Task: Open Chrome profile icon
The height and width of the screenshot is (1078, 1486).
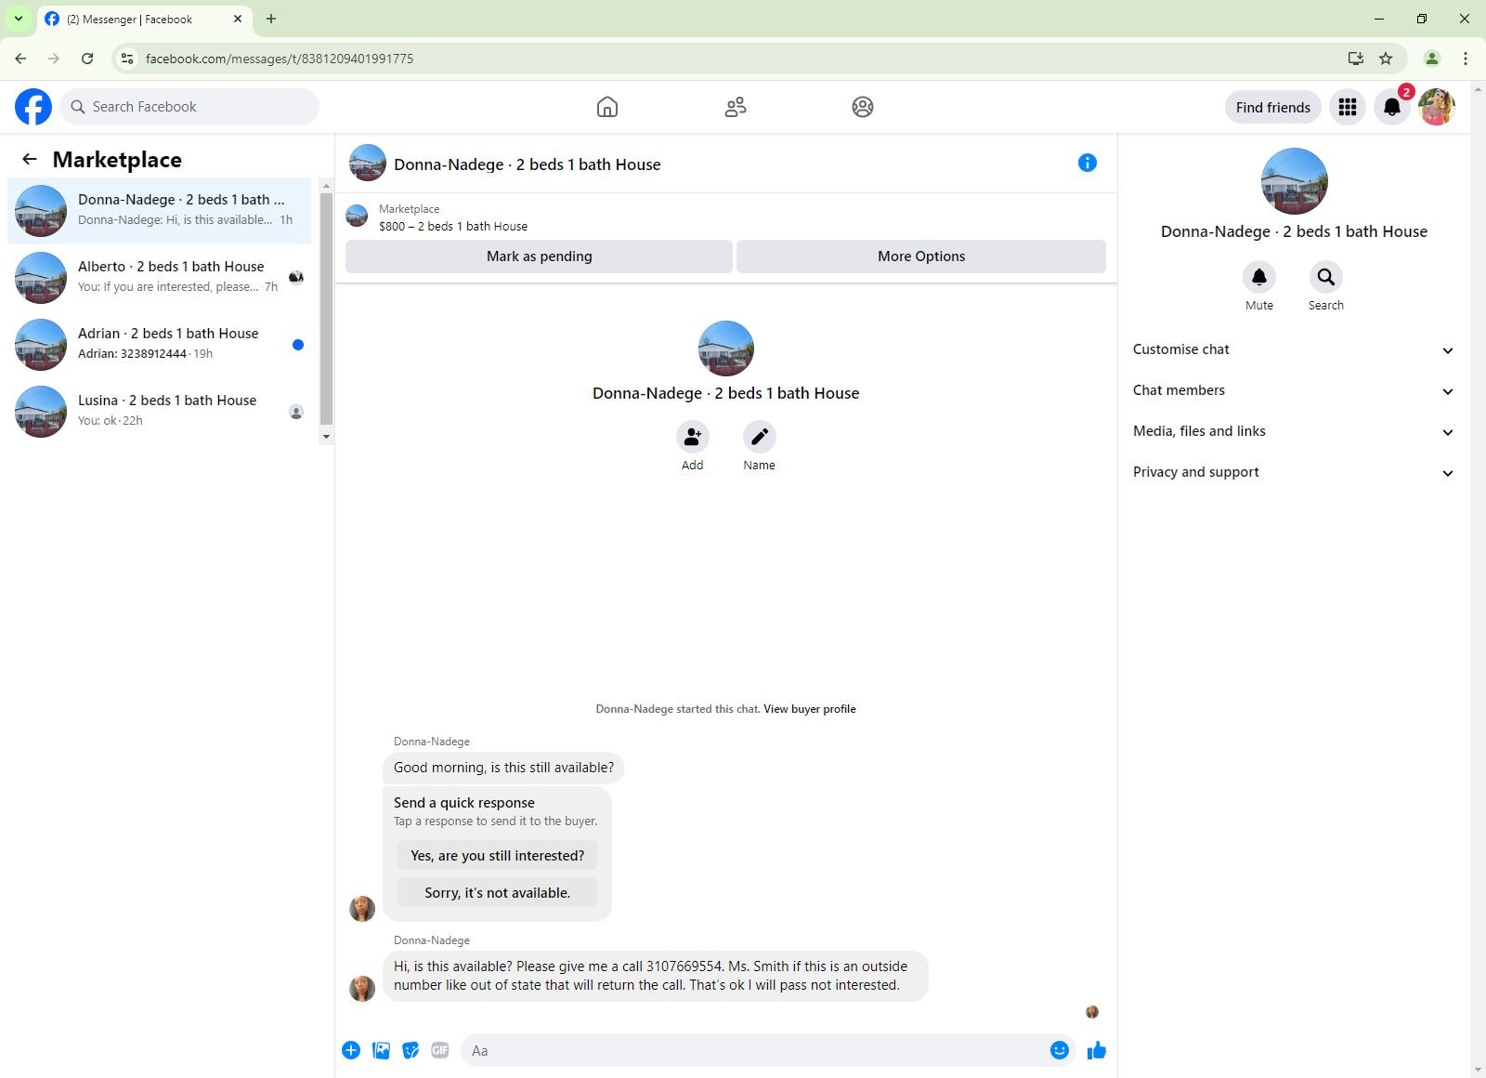Action: [1432, 59]
